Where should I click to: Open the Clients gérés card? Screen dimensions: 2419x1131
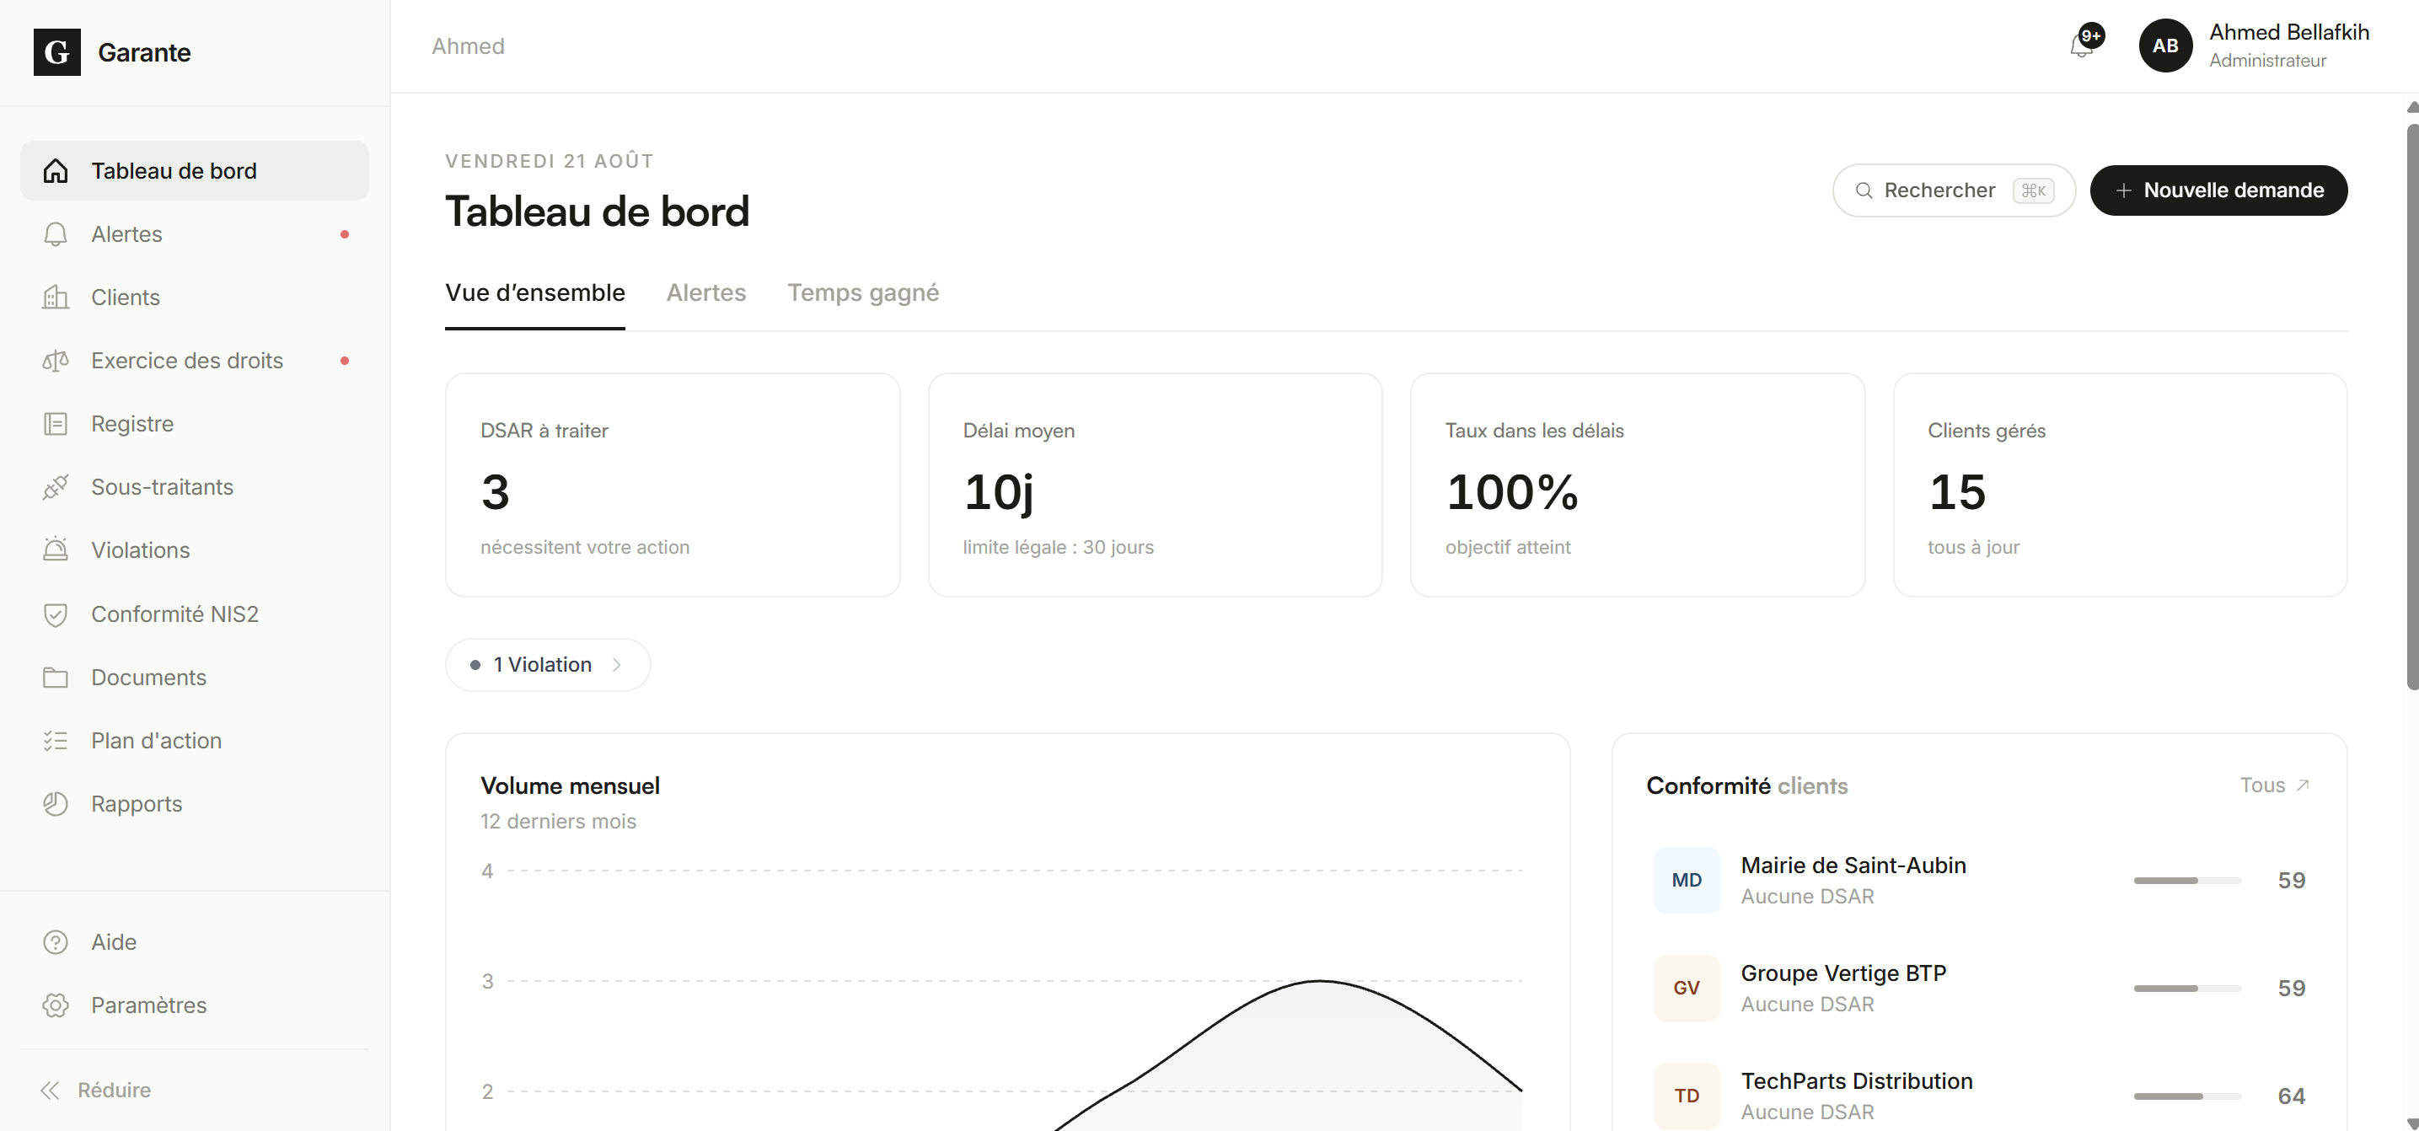(x=2120, y=485)
